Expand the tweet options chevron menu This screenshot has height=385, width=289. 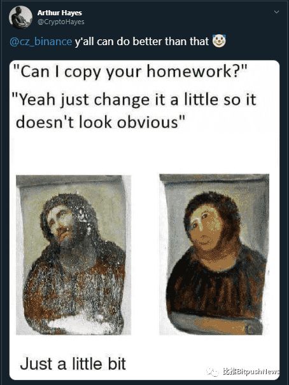click(277, 12)
